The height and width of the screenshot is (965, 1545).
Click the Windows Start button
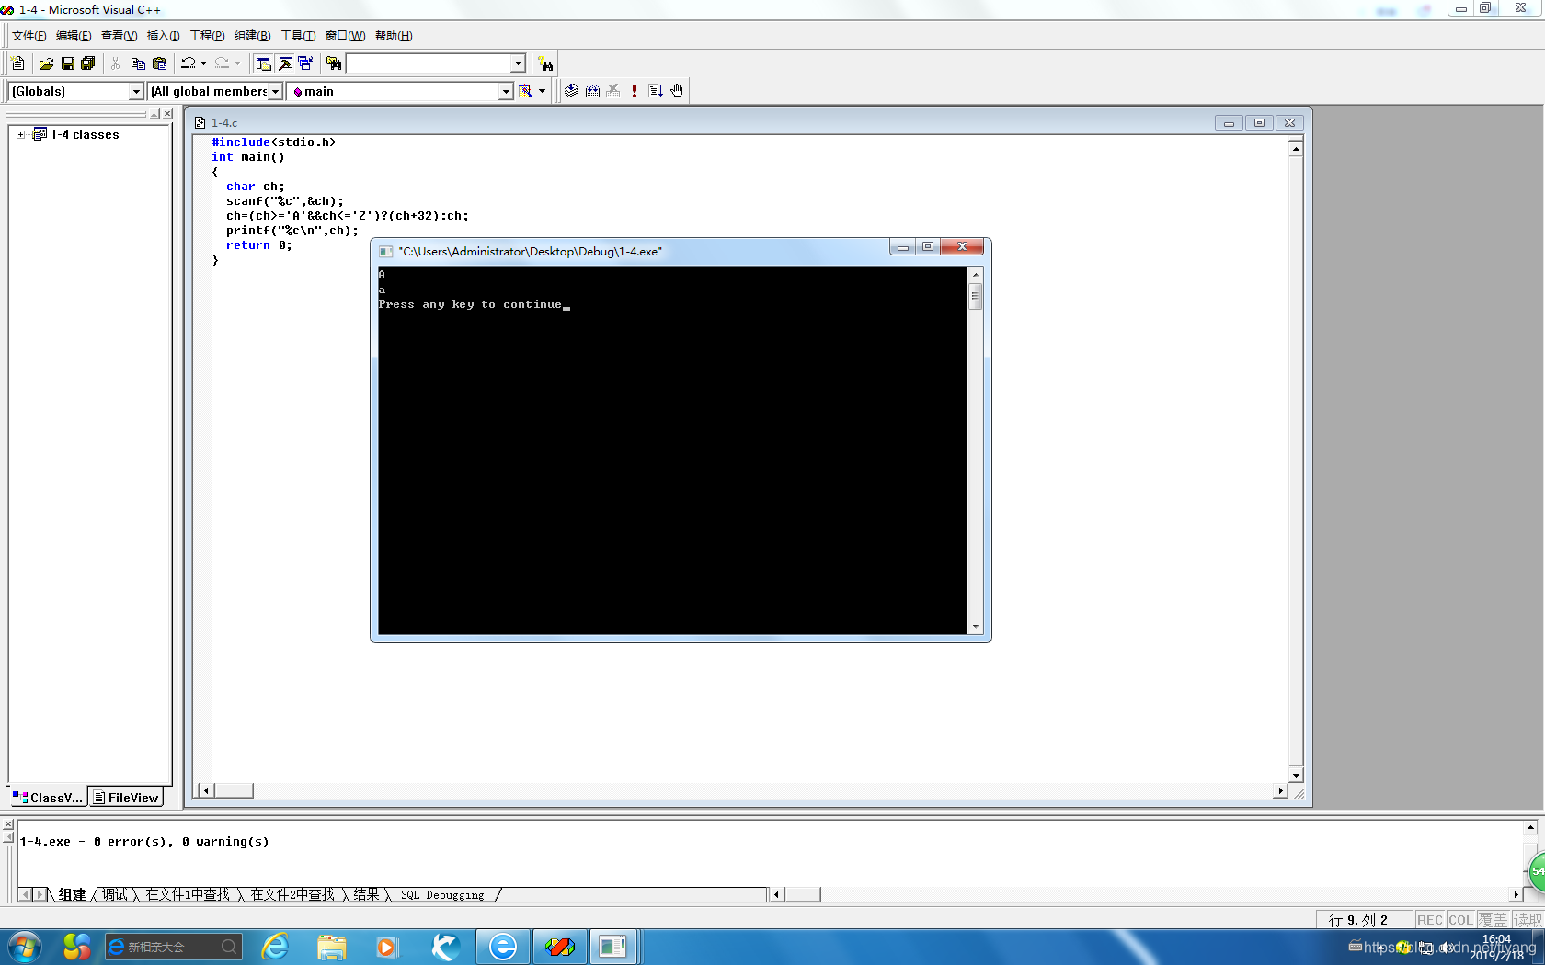tap(25, 947)
